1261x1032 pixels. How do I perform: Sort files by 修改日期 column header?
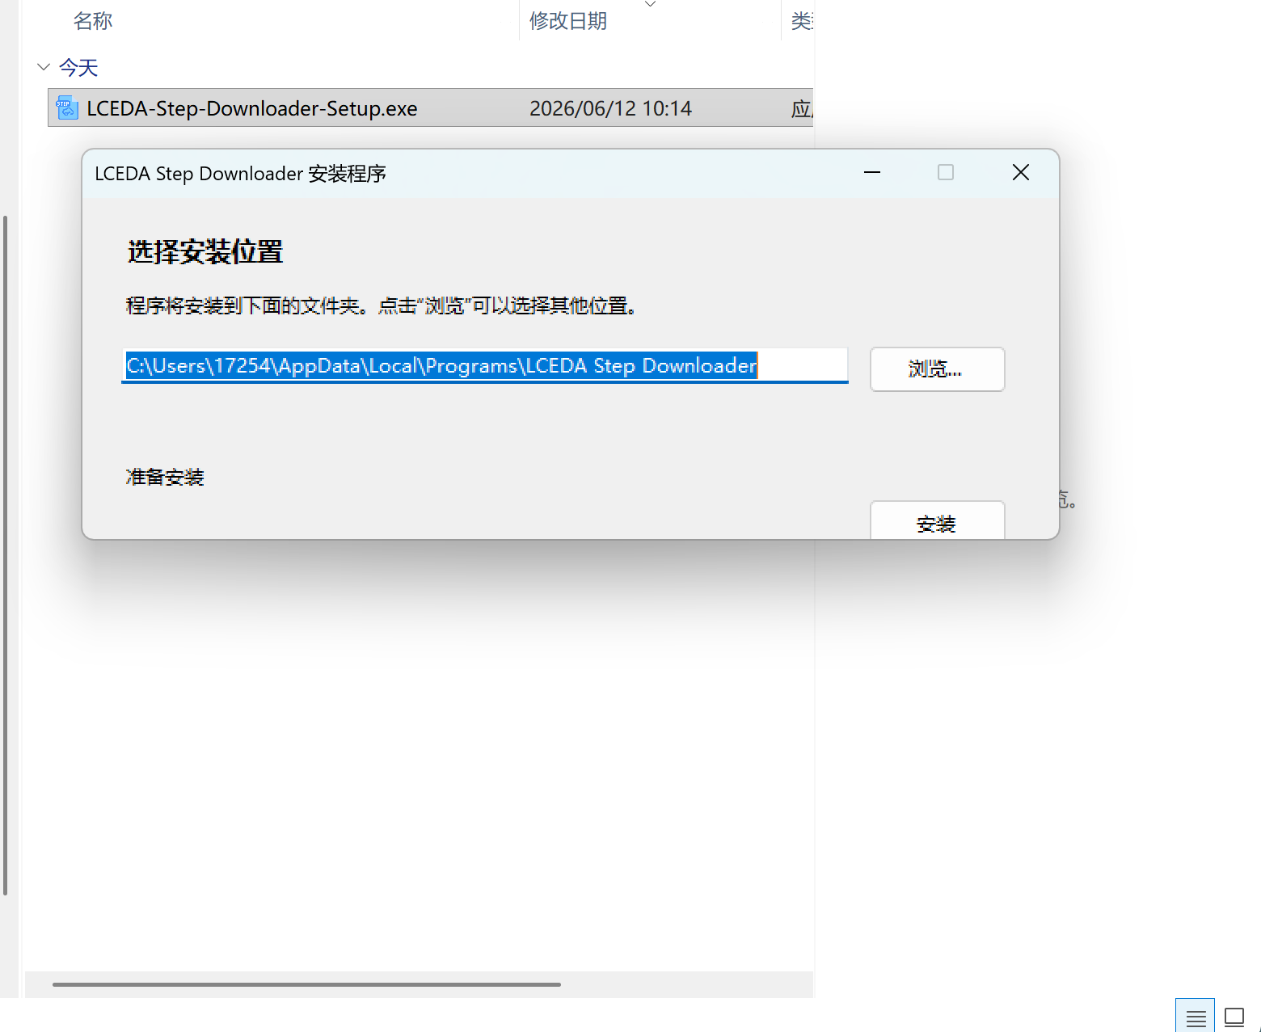(x=568, y=21)
